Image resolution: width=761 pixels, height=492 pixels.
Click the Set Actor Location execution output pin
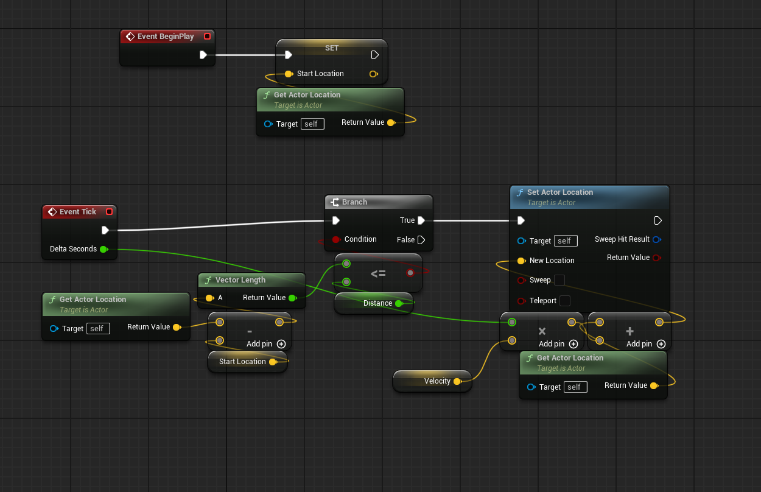(x=658, y=220)
